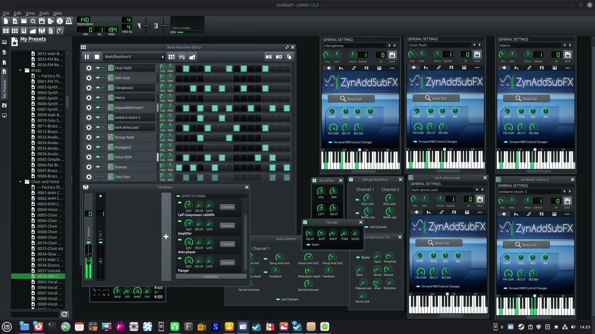This screenshot has width=595, height=334.
Task: Click add beat/bassline grid icon in editor
Action: (x=172, y=57)
